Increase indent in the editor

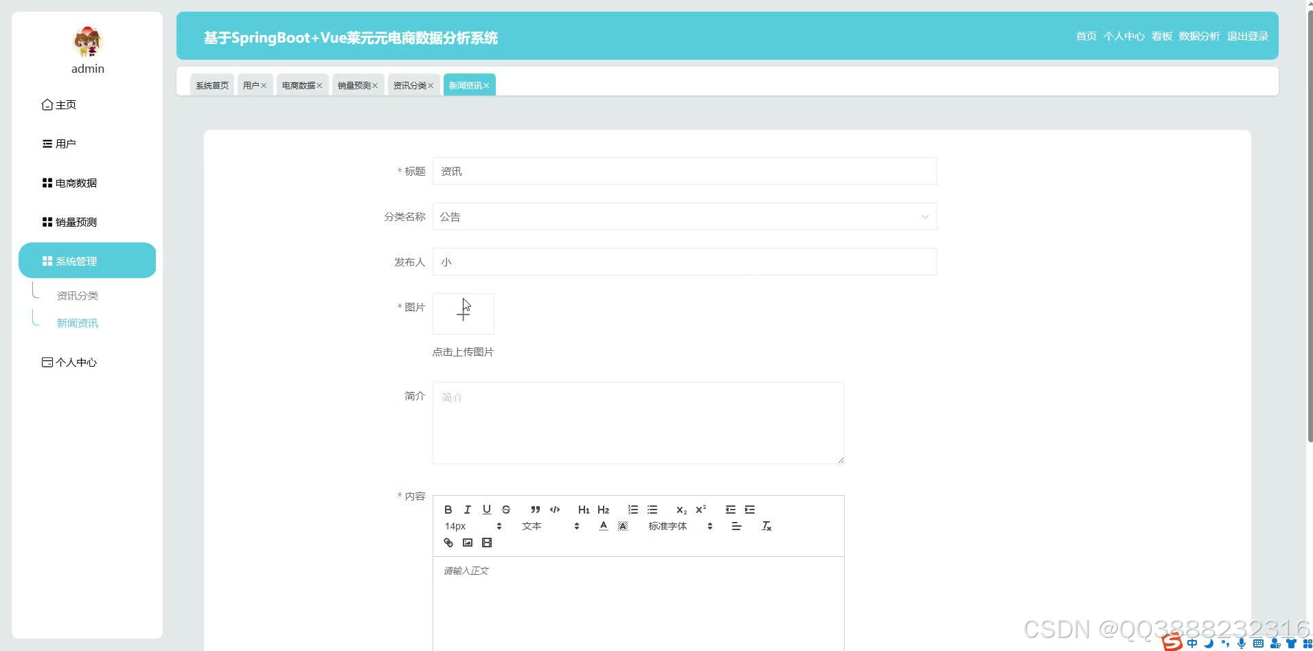750,510
